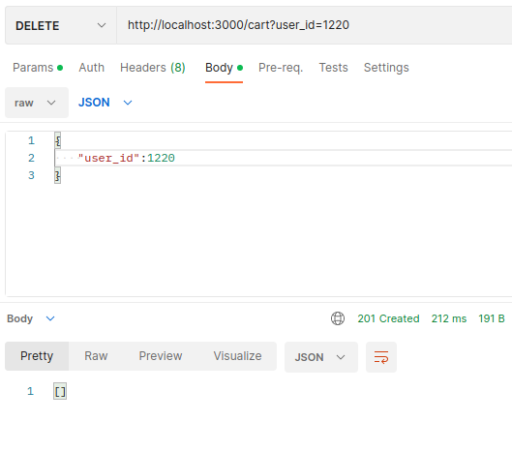Select the Preview response view
Viewport: 512px width, 452px height.
coord(161,356)
